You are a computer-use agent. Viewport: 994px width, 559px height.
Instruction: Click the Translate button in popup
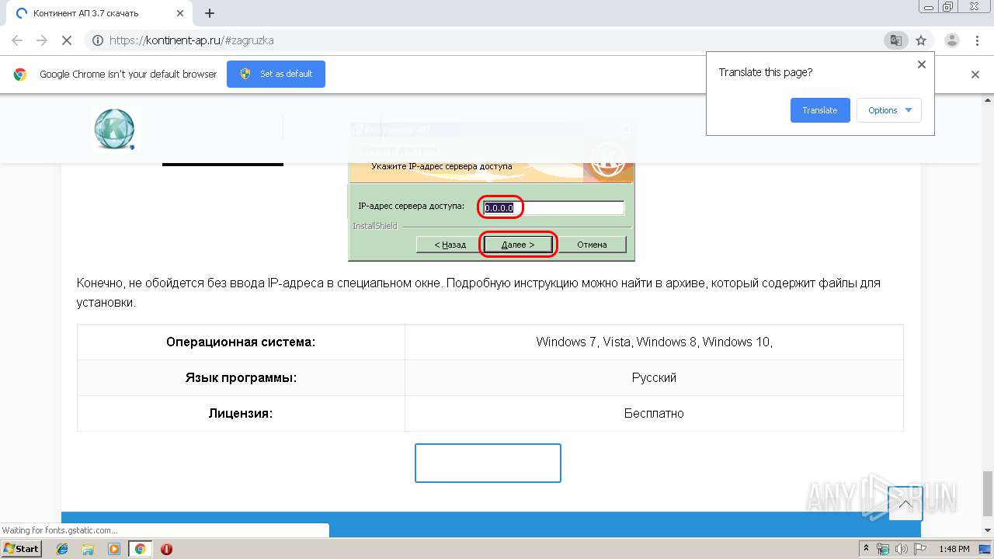[820, 110]
